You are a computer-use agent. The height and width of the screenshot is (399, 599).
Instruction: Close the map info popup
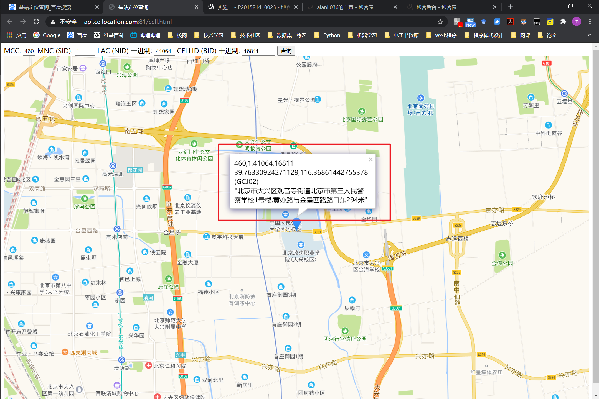click(x=370, y=159)
